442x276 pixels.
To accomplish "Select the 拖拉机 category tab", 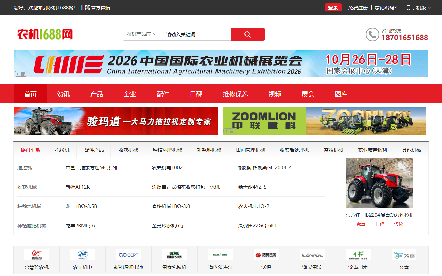I will 62,150.
